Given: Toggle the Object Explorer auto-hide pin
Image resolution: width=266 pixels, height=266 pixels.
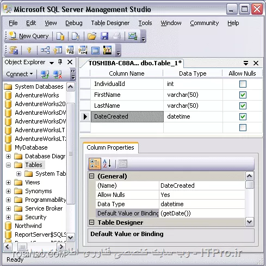Looking at the screenshot, I should (60, 62).
